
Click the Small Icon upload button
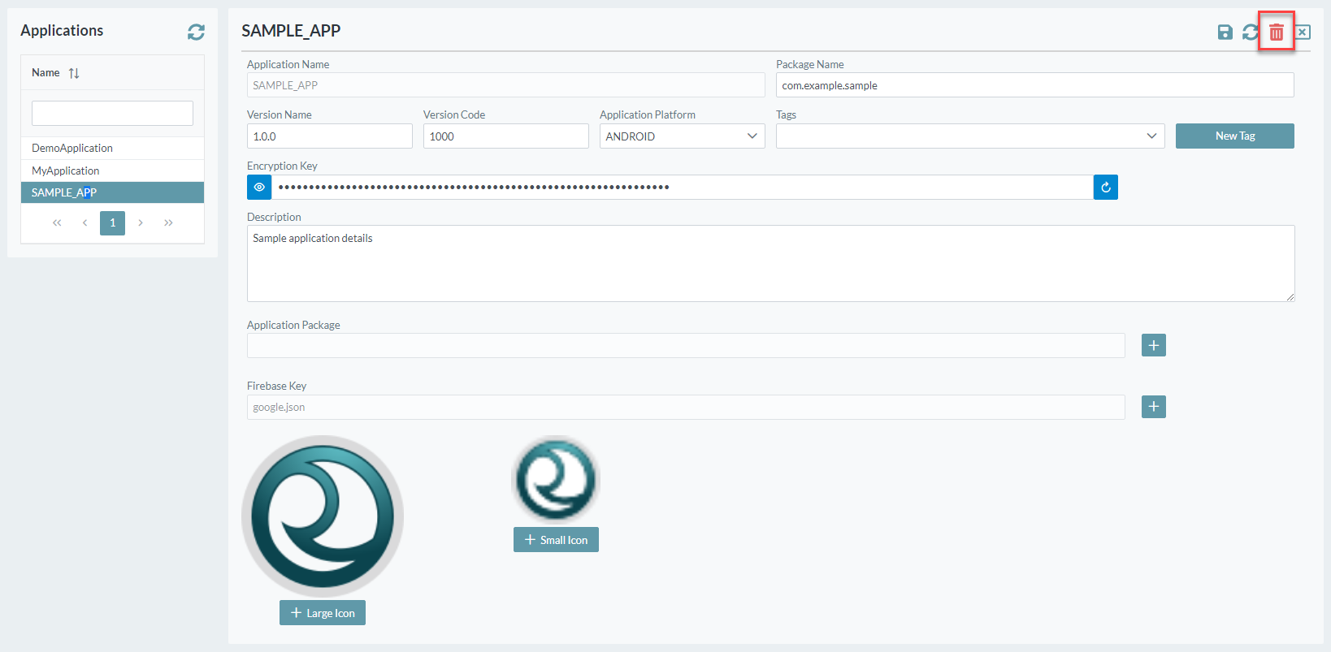coord(556,540)
